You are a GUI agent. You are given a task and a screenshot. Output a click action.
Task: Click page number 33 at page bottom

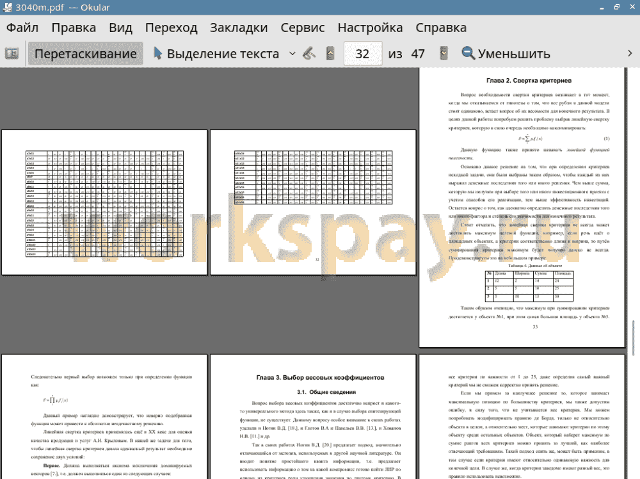(535, 327)
